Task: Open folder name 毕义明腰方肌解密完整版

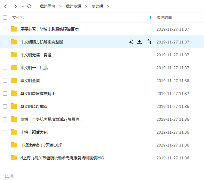Action: (x=42, y=42)
